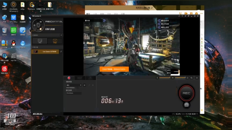Add a new recording quality profile
This screenshot has height=130, width=232.
(x=84, y=85)
